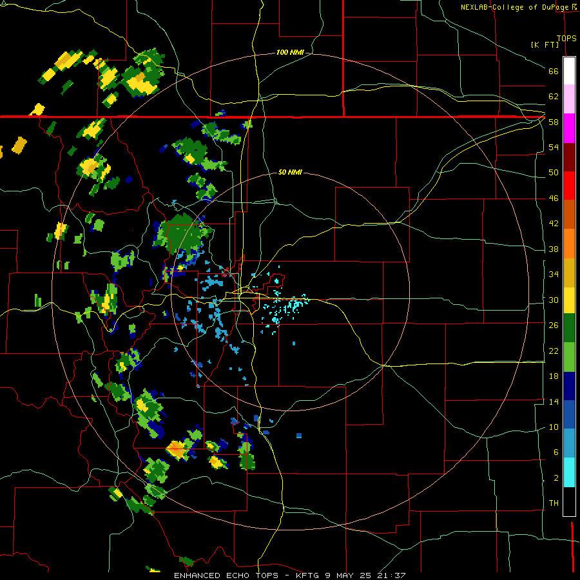
Task: Click the "[K FT]" units label
Action: [x=545, y=45]
